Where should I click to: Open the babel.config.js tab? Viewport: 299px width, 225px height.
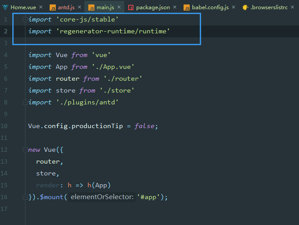[x=209, y=7]
